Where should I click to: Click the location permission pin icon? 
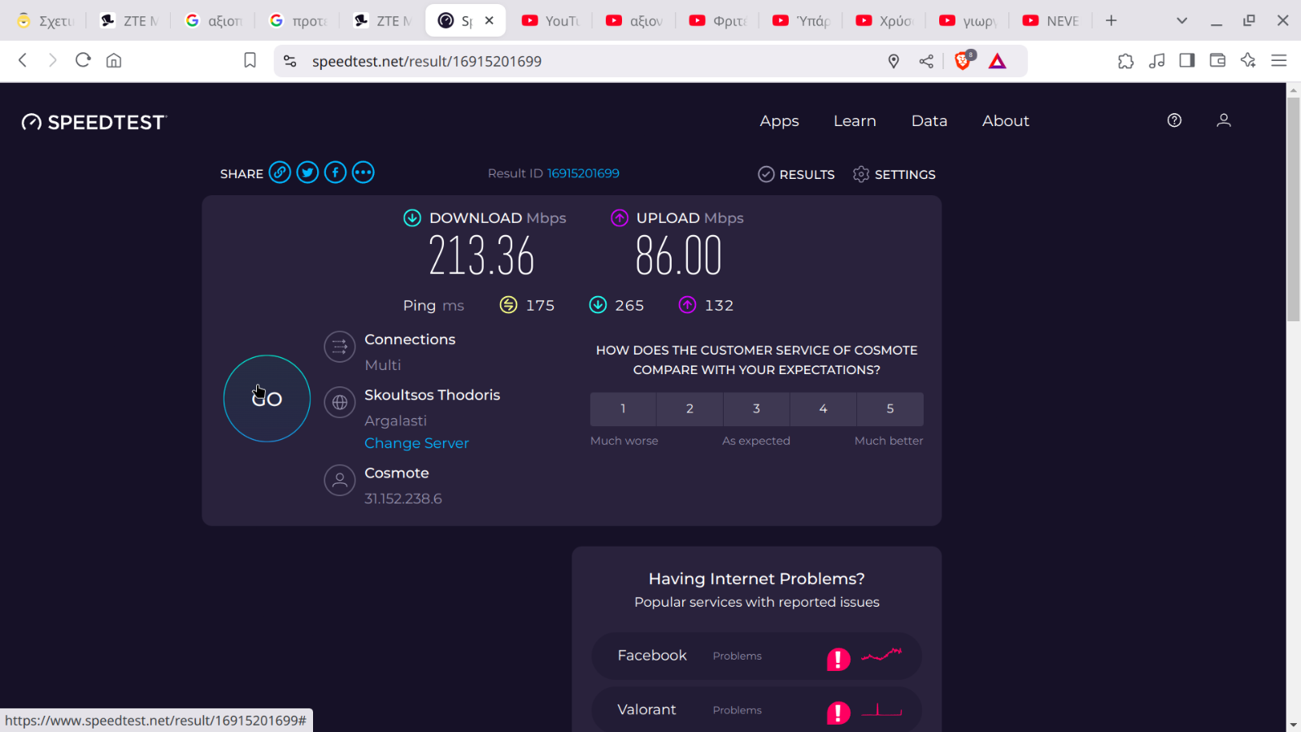(894, 61)
